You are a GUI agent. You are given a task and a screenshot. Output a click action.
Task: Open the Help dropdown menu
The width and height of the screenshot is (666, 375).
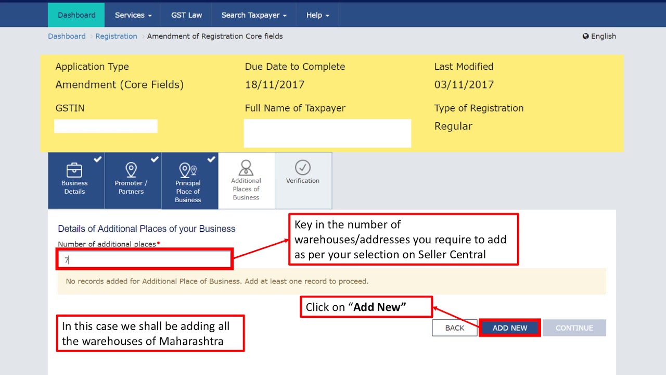(317, 15)
